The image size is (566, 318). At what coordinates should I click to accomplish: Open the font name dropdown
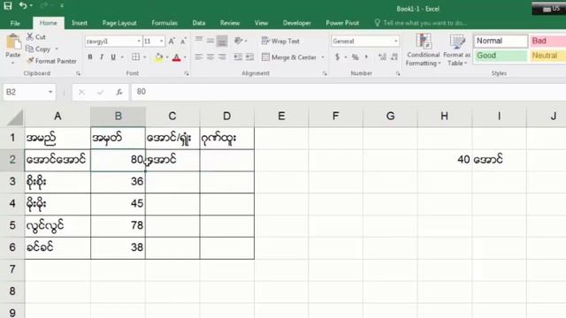(139, 42)
